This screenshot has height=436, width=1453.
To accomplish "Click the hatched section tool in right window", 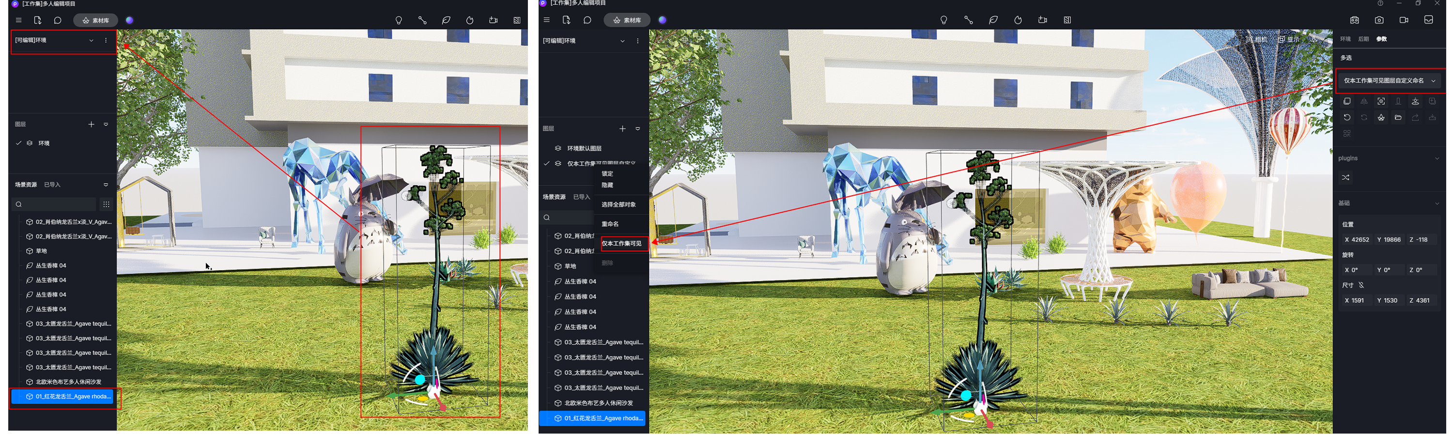I will (x=1067, y=20).
